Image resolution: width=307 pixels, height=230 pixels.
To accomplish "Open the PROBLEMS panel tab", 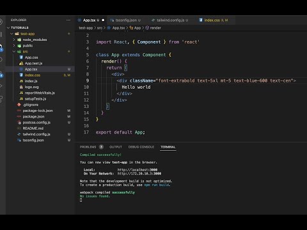I will coord(88,147).
